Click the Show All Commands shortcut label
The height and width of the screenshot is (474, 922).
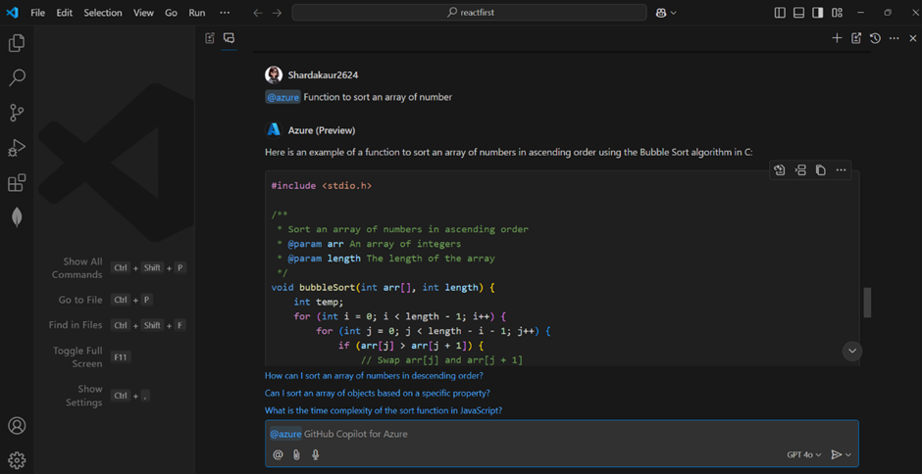77,267
